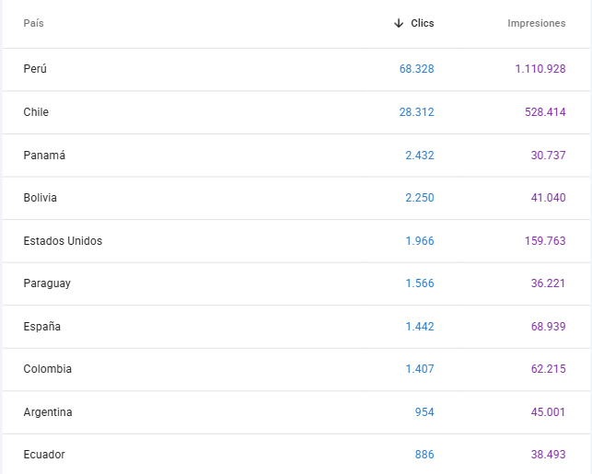Click the 159.763 impressions value
Image resolution: width=592 pixels, height=474 pixels.
click(x=545, y=241)
